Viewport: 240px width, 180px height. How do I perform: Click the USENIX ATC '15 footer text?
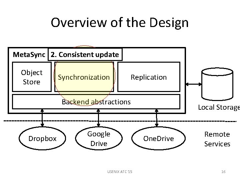coord(120,172)
